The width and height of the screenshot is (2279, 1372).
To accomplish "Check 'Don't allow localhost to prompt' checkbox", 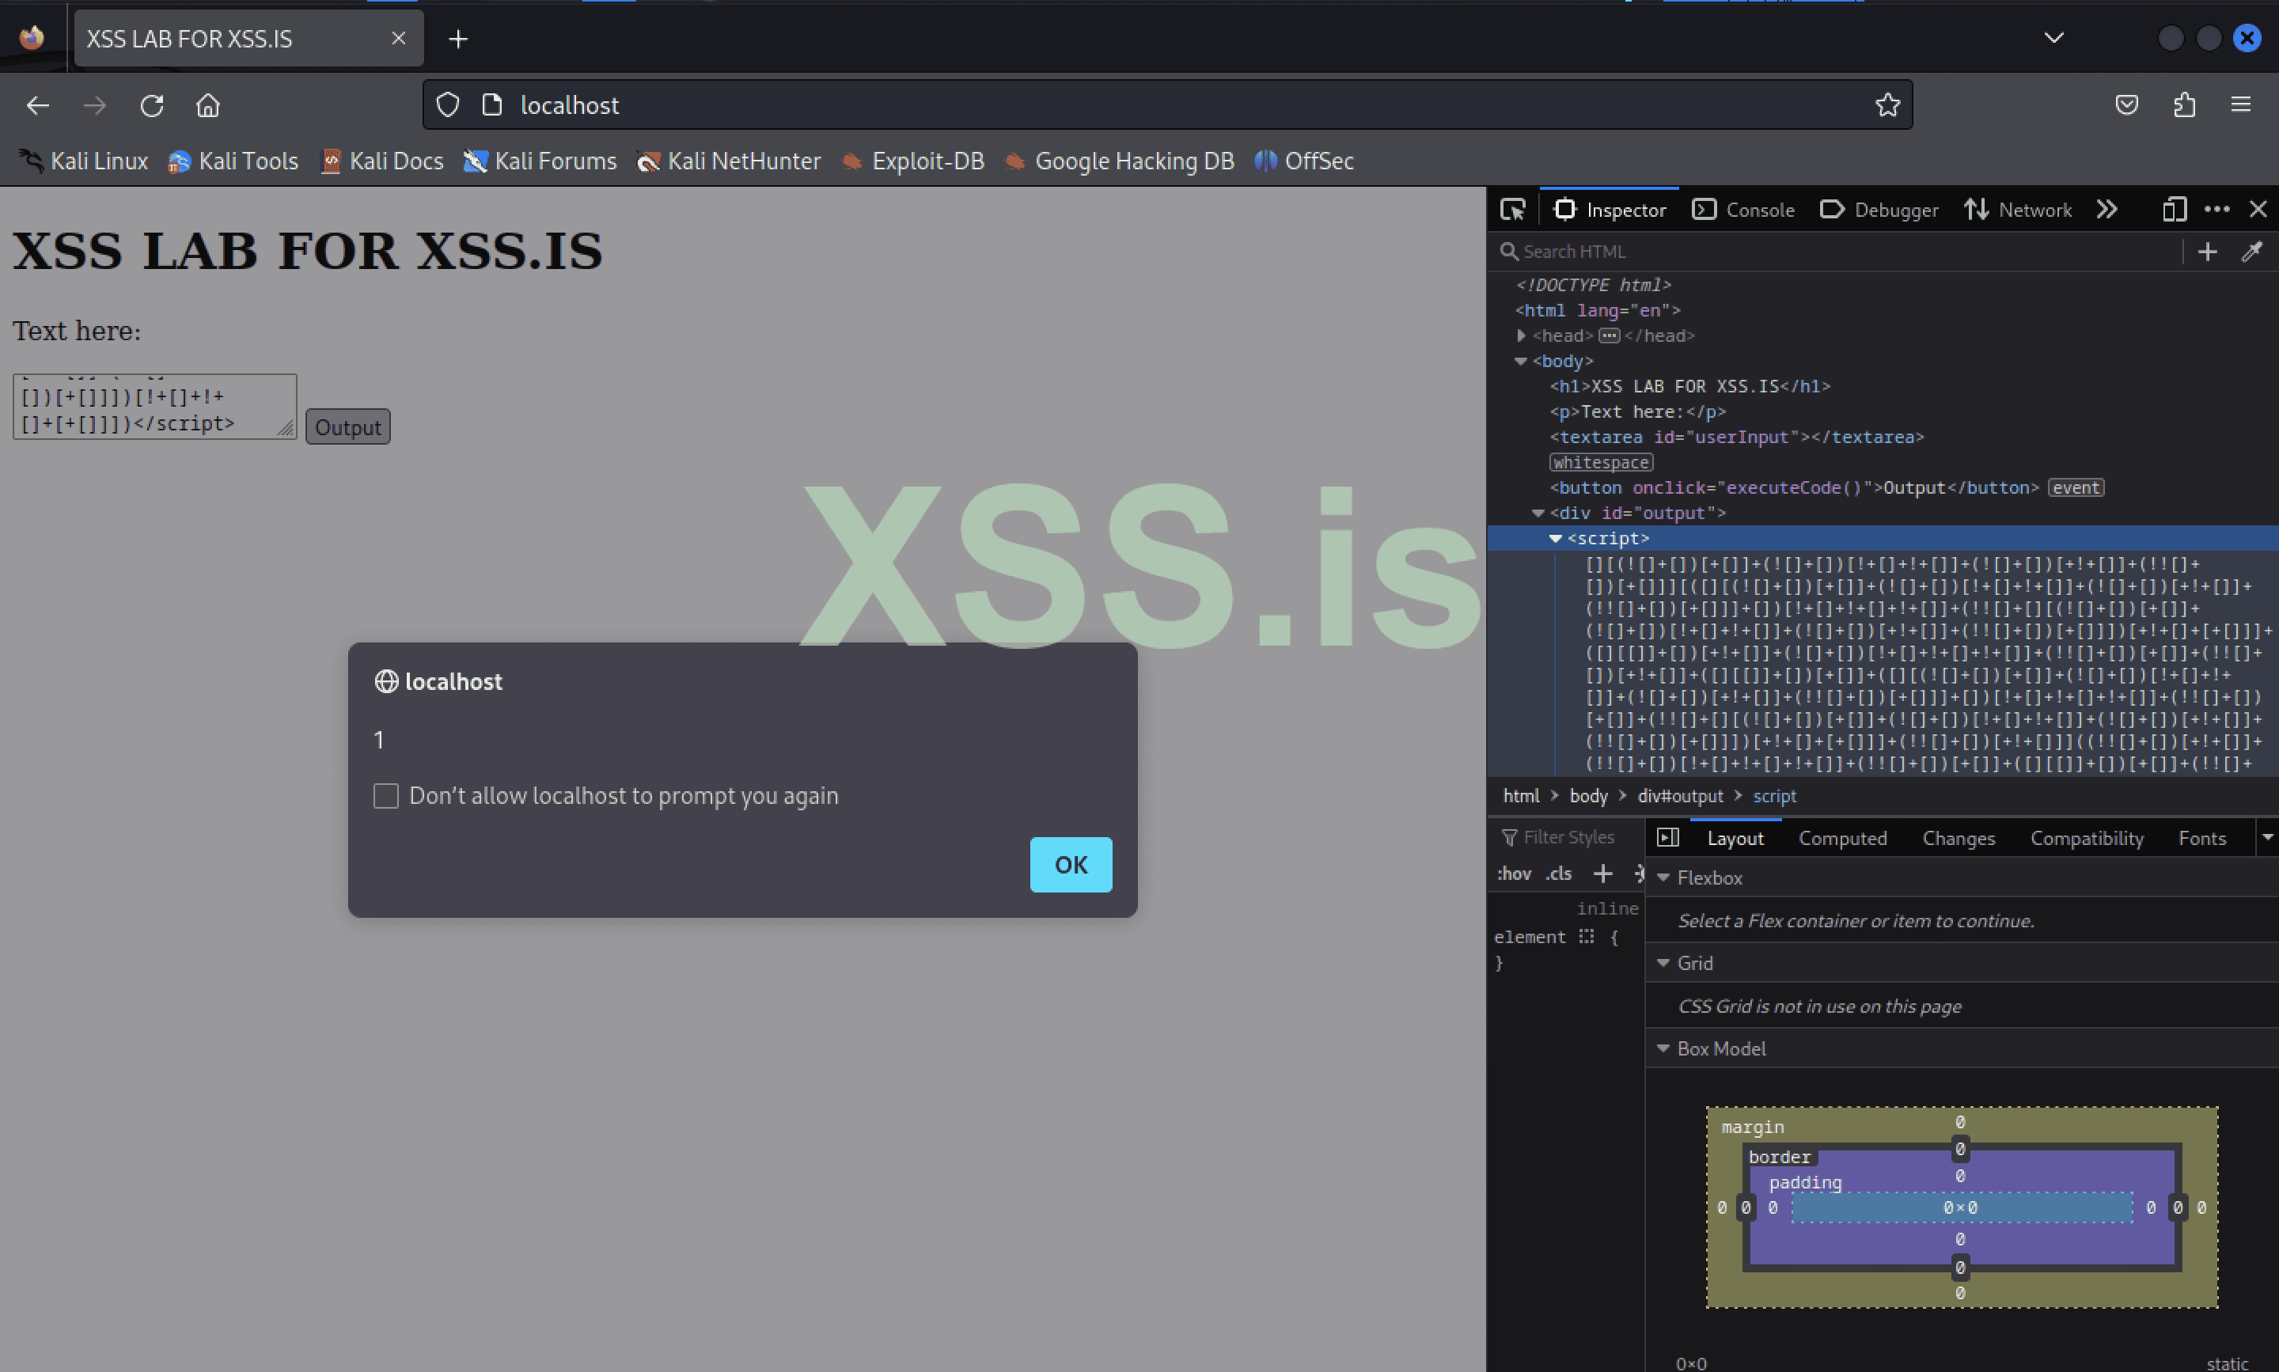I will point(385,796).
